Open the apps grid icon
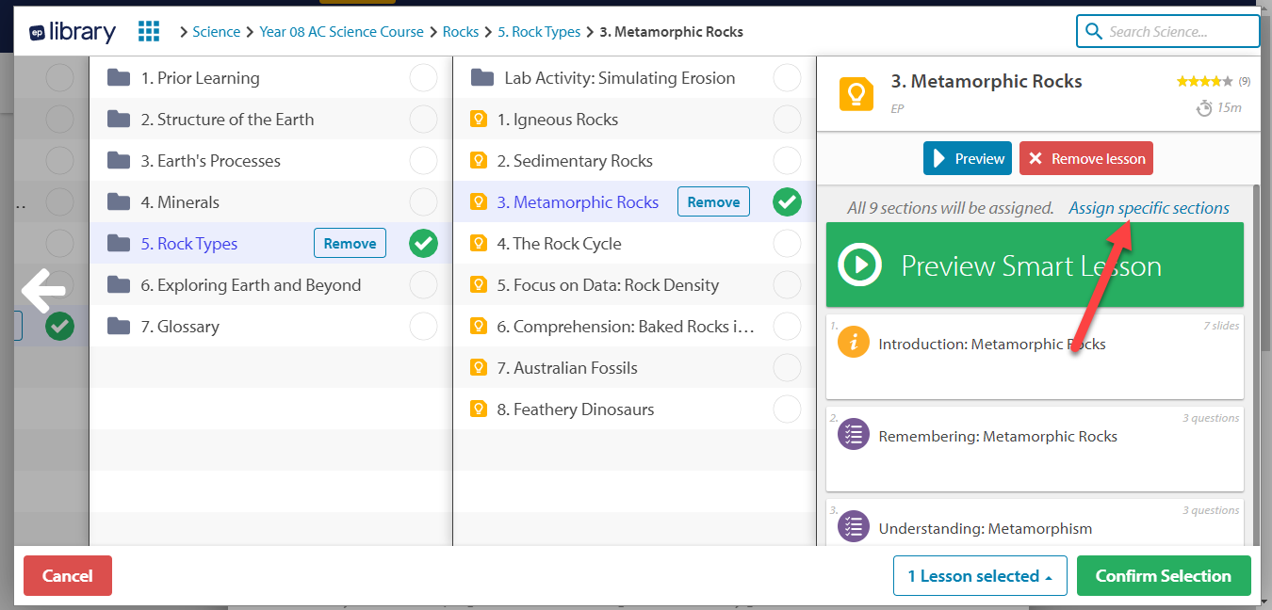Image resolution: width=1272 pixels, height=610 pixels. (x=149, y=31)
